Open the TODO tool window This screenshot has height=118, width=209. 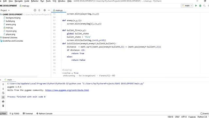[x=14, y=114]
